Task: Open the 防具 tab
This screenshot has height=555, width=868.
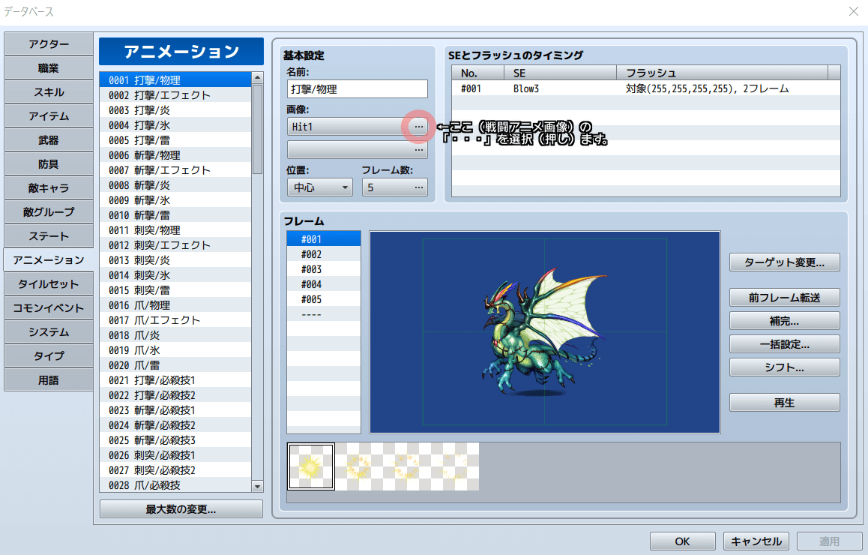Action: (x=49, y=164)
